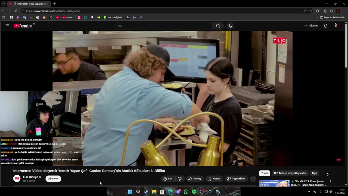348x196 pixels.
Task: Open the favorites list icon
Action: [331, 11]
